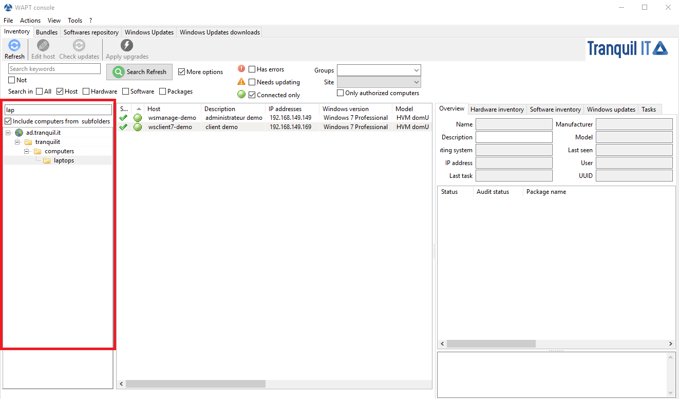Uncheck the Host search checkbox

click(60, 92)
